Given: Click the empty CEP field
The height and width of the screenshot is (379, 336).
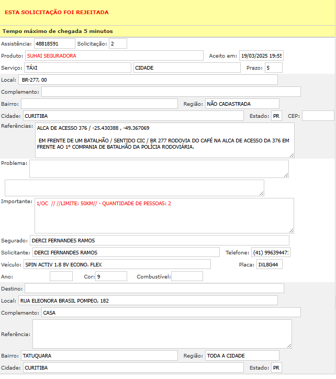Looking at the screenshot, I should click(x=318, y=116).
